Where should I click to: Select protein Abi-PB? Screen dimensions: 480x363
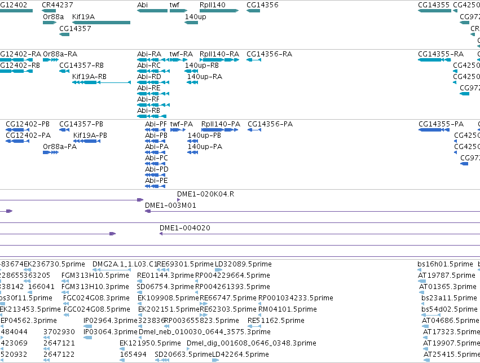coord(156,135)
